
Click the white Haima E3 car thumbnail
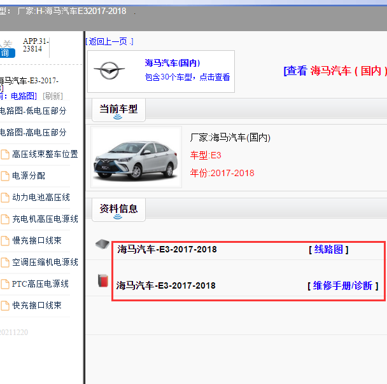(136, 157)
